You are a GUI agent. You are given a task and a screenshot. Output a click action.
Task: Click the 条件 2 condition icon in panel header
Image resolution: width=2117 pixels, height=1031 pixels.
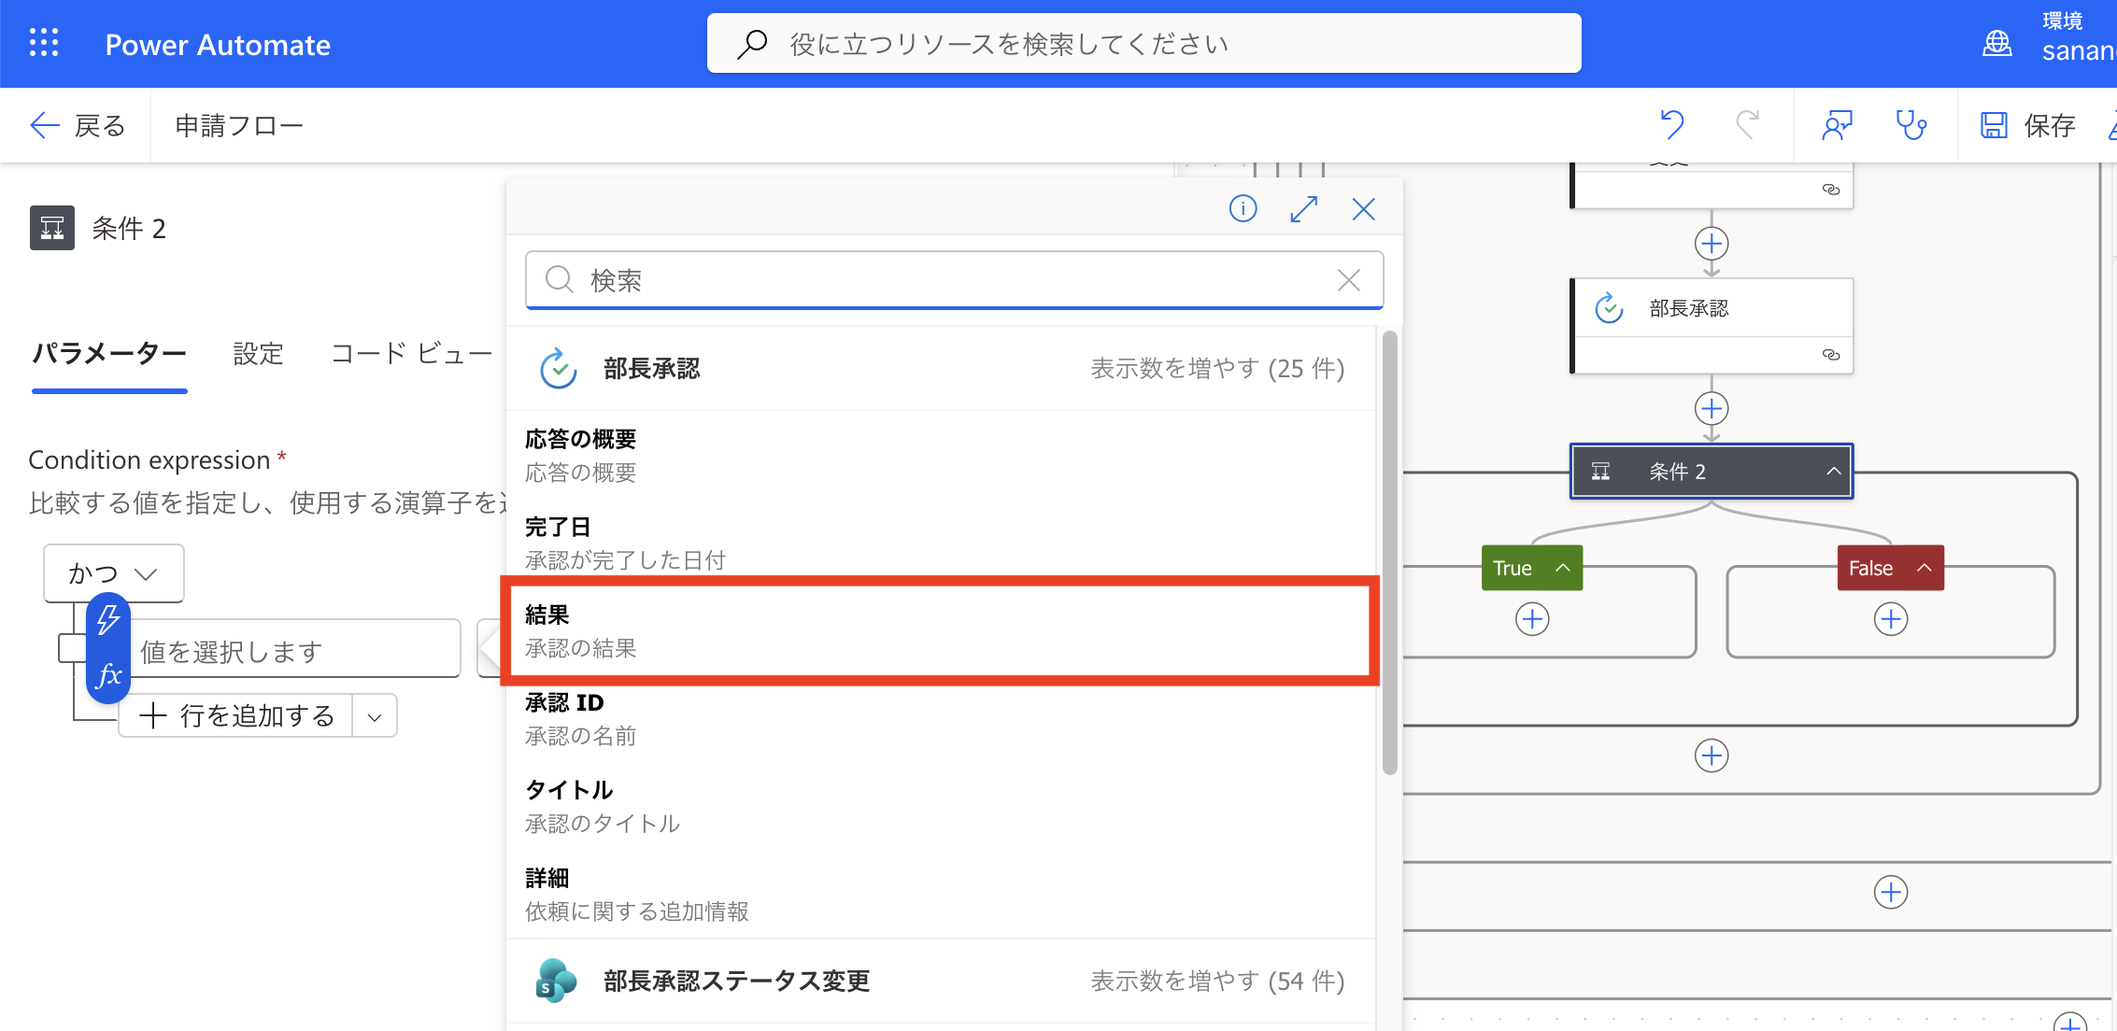pyautogui.click(x=52, y=228)
